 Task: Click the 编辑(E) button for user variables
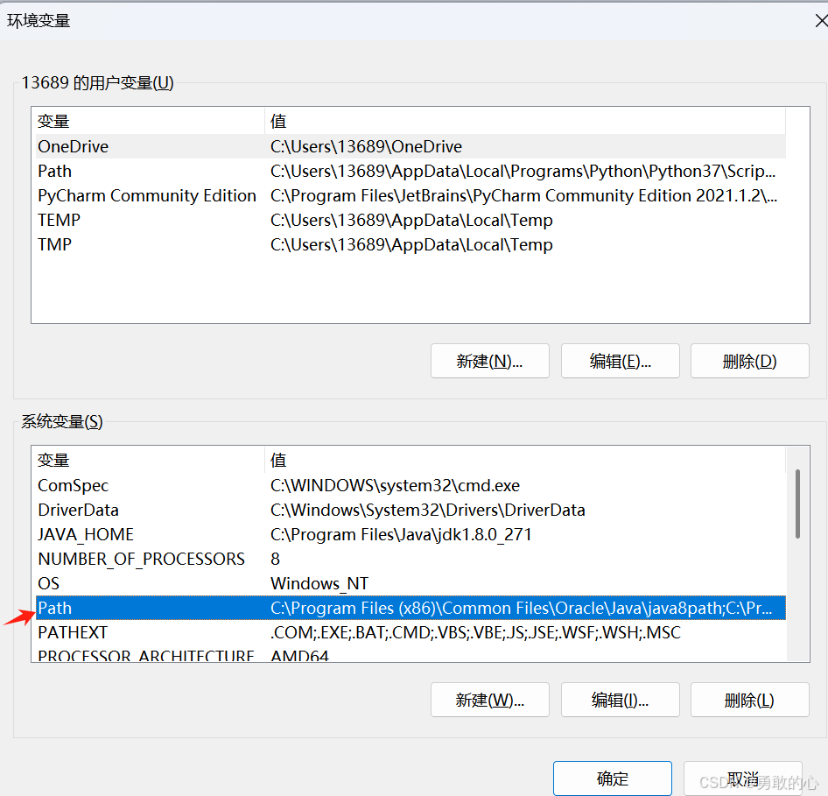coord(620,360)
